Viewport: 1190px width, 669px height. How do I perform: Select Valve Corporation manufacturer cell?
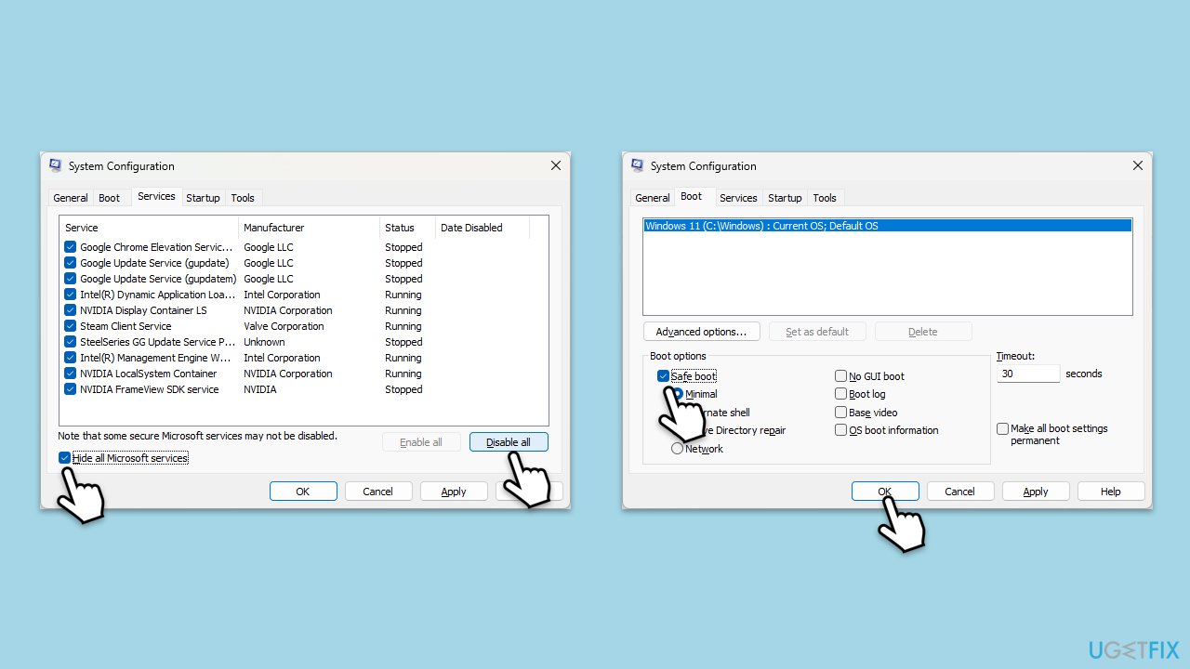pos(284,326)
